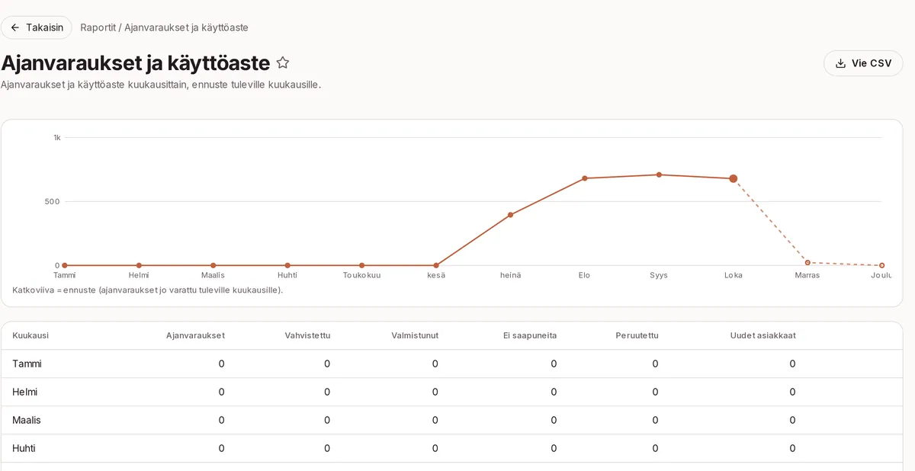
Task: Click the download icon in Vie CSV
Action: (x=841, y=63)
